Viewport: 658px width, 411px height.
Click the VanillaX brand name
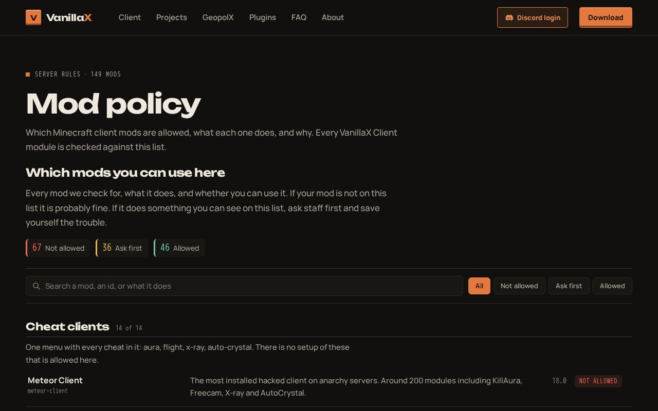click(x=69, y=17)
